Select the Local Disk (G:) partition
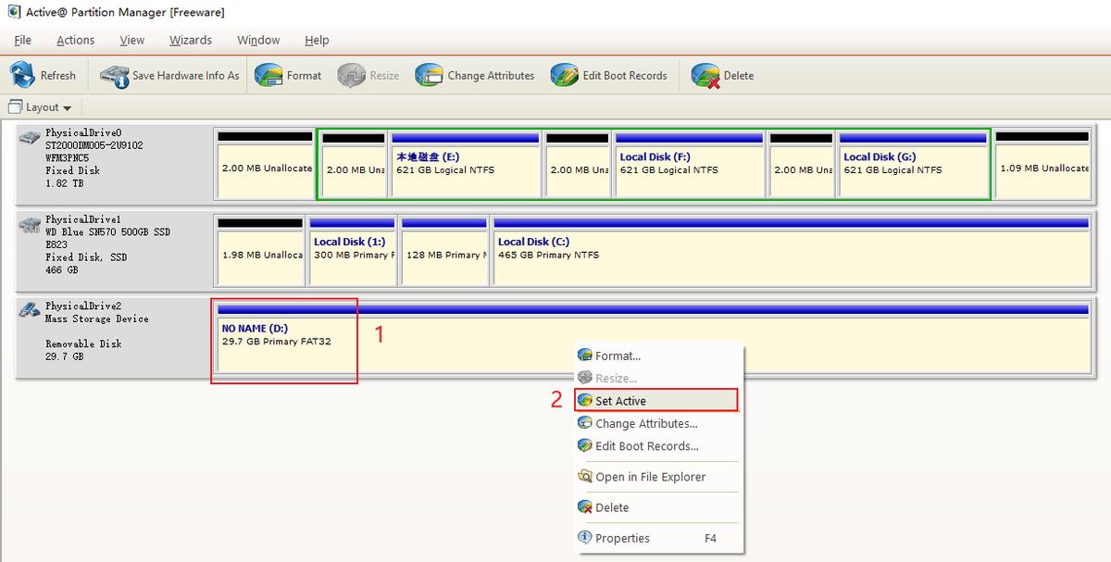 (913, 164)
